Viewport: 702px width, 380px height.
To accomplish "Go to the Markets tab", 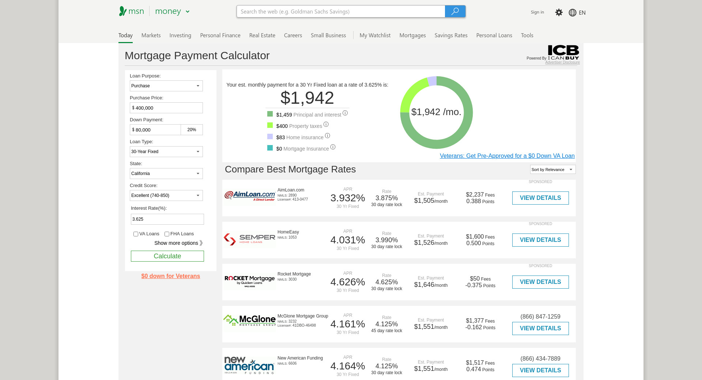I will tap(151, 35).
